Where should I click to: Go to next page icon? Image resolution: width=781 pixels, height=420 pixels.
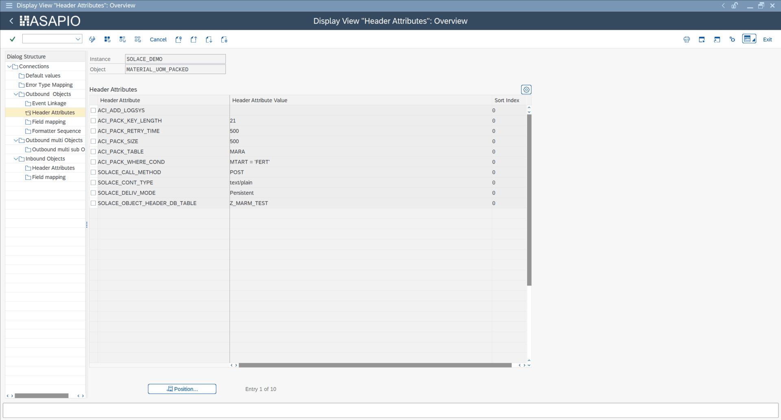pyautogui.click(x=209, y=39)
